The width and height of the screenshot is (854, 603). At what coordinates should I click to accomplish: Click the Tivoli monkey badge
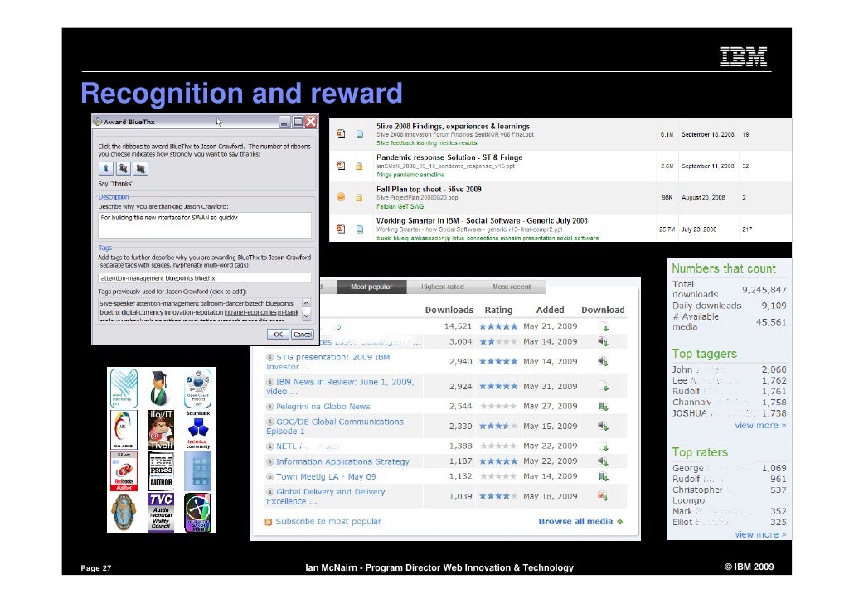pos(161,429)
